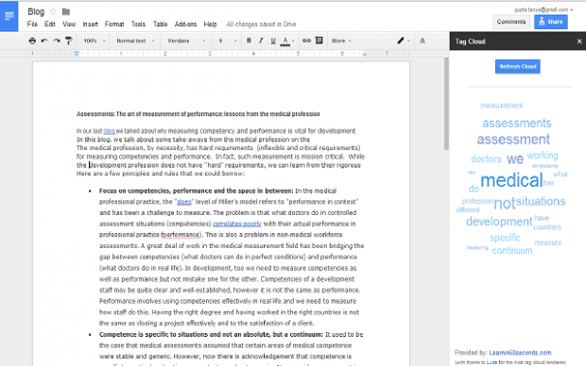
Task: Select the Paint format tool
Action: 69,41
